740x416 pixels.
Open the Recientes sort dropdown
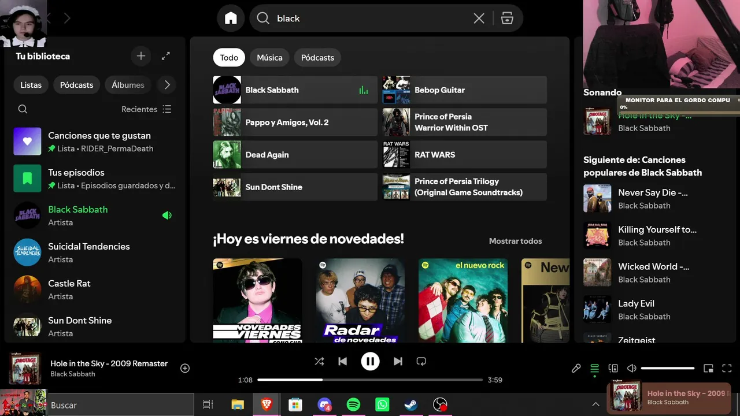point(146,109)
